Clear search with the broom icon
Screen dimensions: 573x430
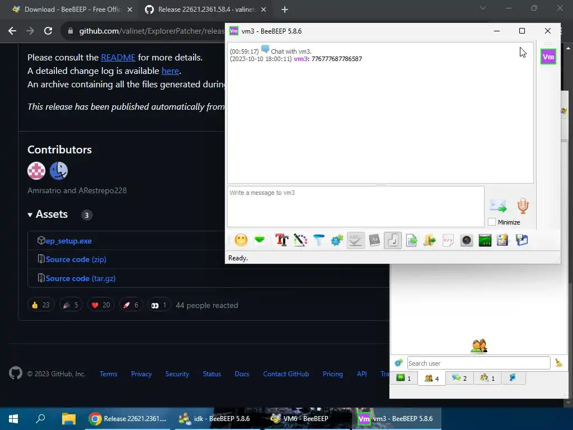pos(559,363)
